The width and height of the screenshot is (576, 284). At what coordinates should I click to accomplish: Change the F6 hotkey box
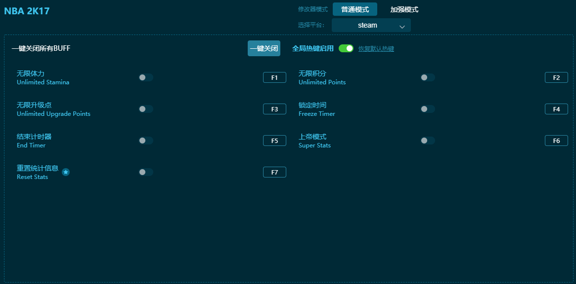(556, 141)
